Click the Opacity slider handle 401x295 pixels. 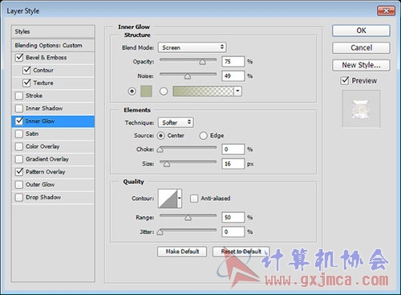point(202,62)
